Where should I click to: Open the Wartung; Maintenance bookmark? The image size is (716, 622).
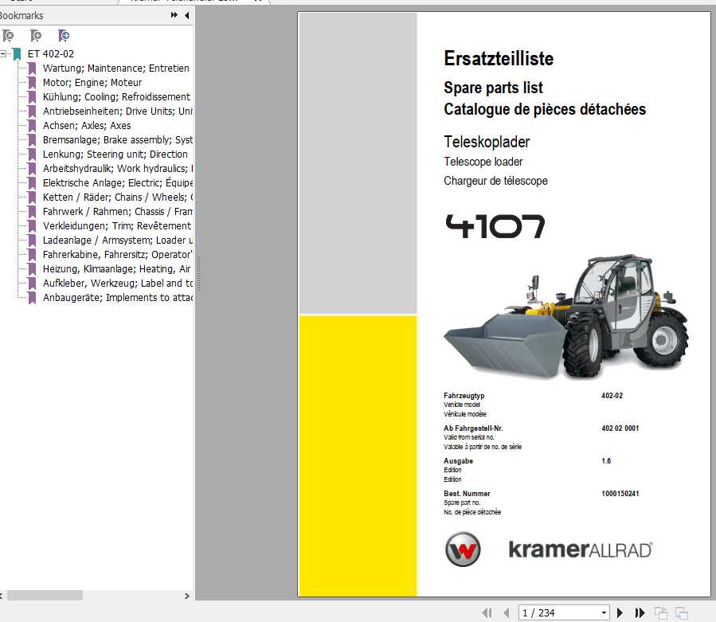point(115,68)
